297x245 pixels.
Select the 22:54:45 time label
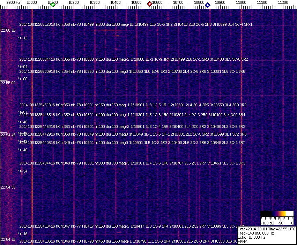pyautogui.click(x=8, y=135)
